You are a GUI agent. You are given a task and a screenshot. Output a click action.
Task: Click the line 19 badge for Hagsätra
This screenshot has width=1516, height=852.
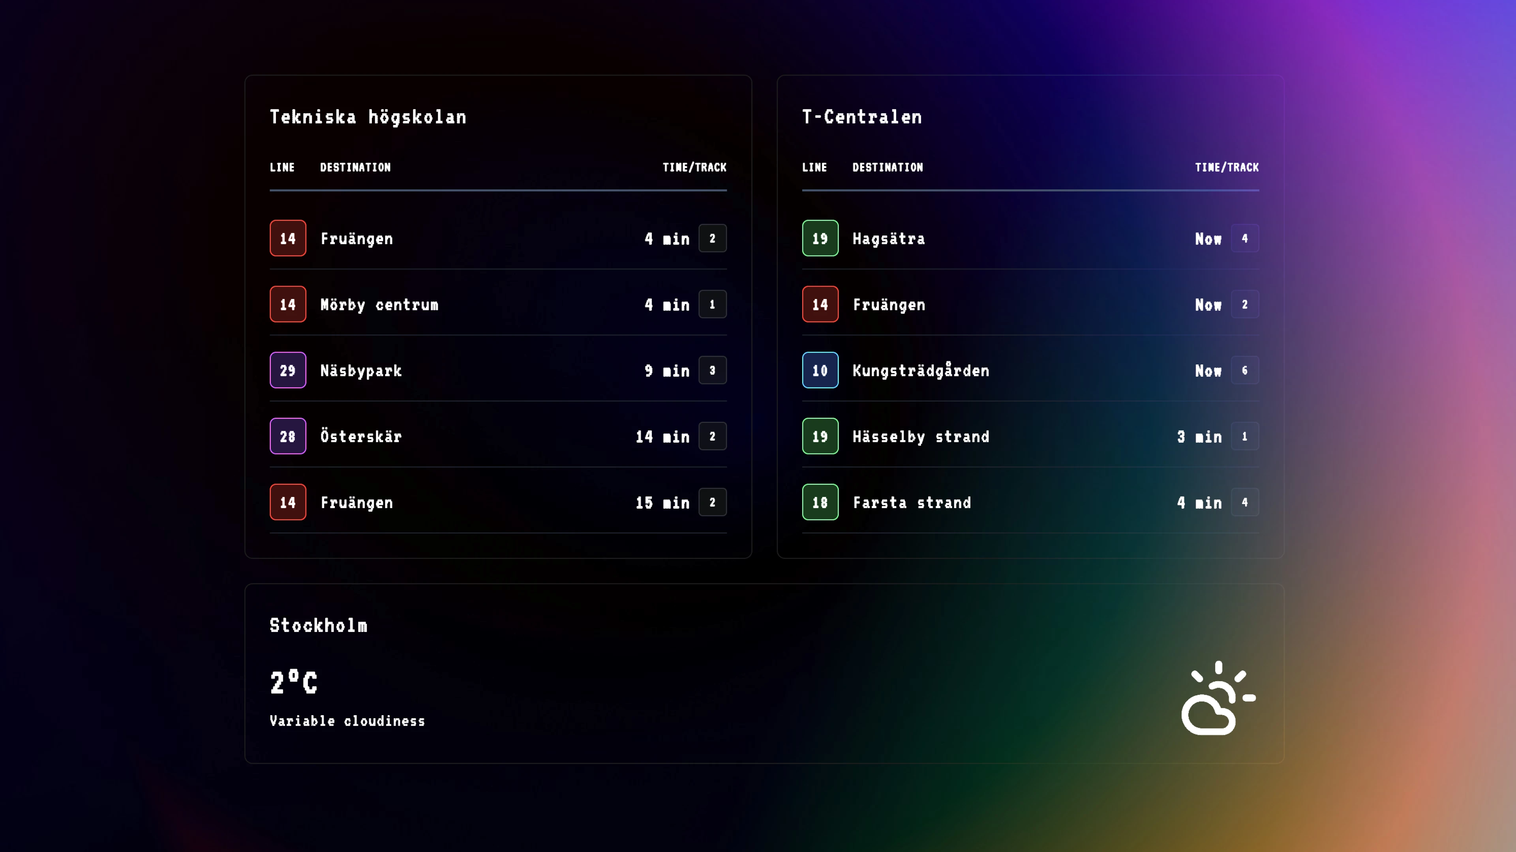click(820, 238)
